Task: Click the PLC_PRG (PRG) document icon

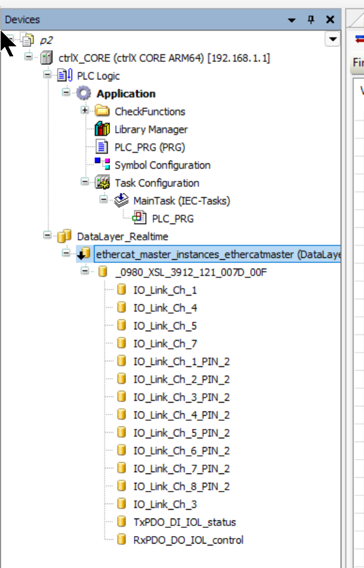Action: [102, 147]
